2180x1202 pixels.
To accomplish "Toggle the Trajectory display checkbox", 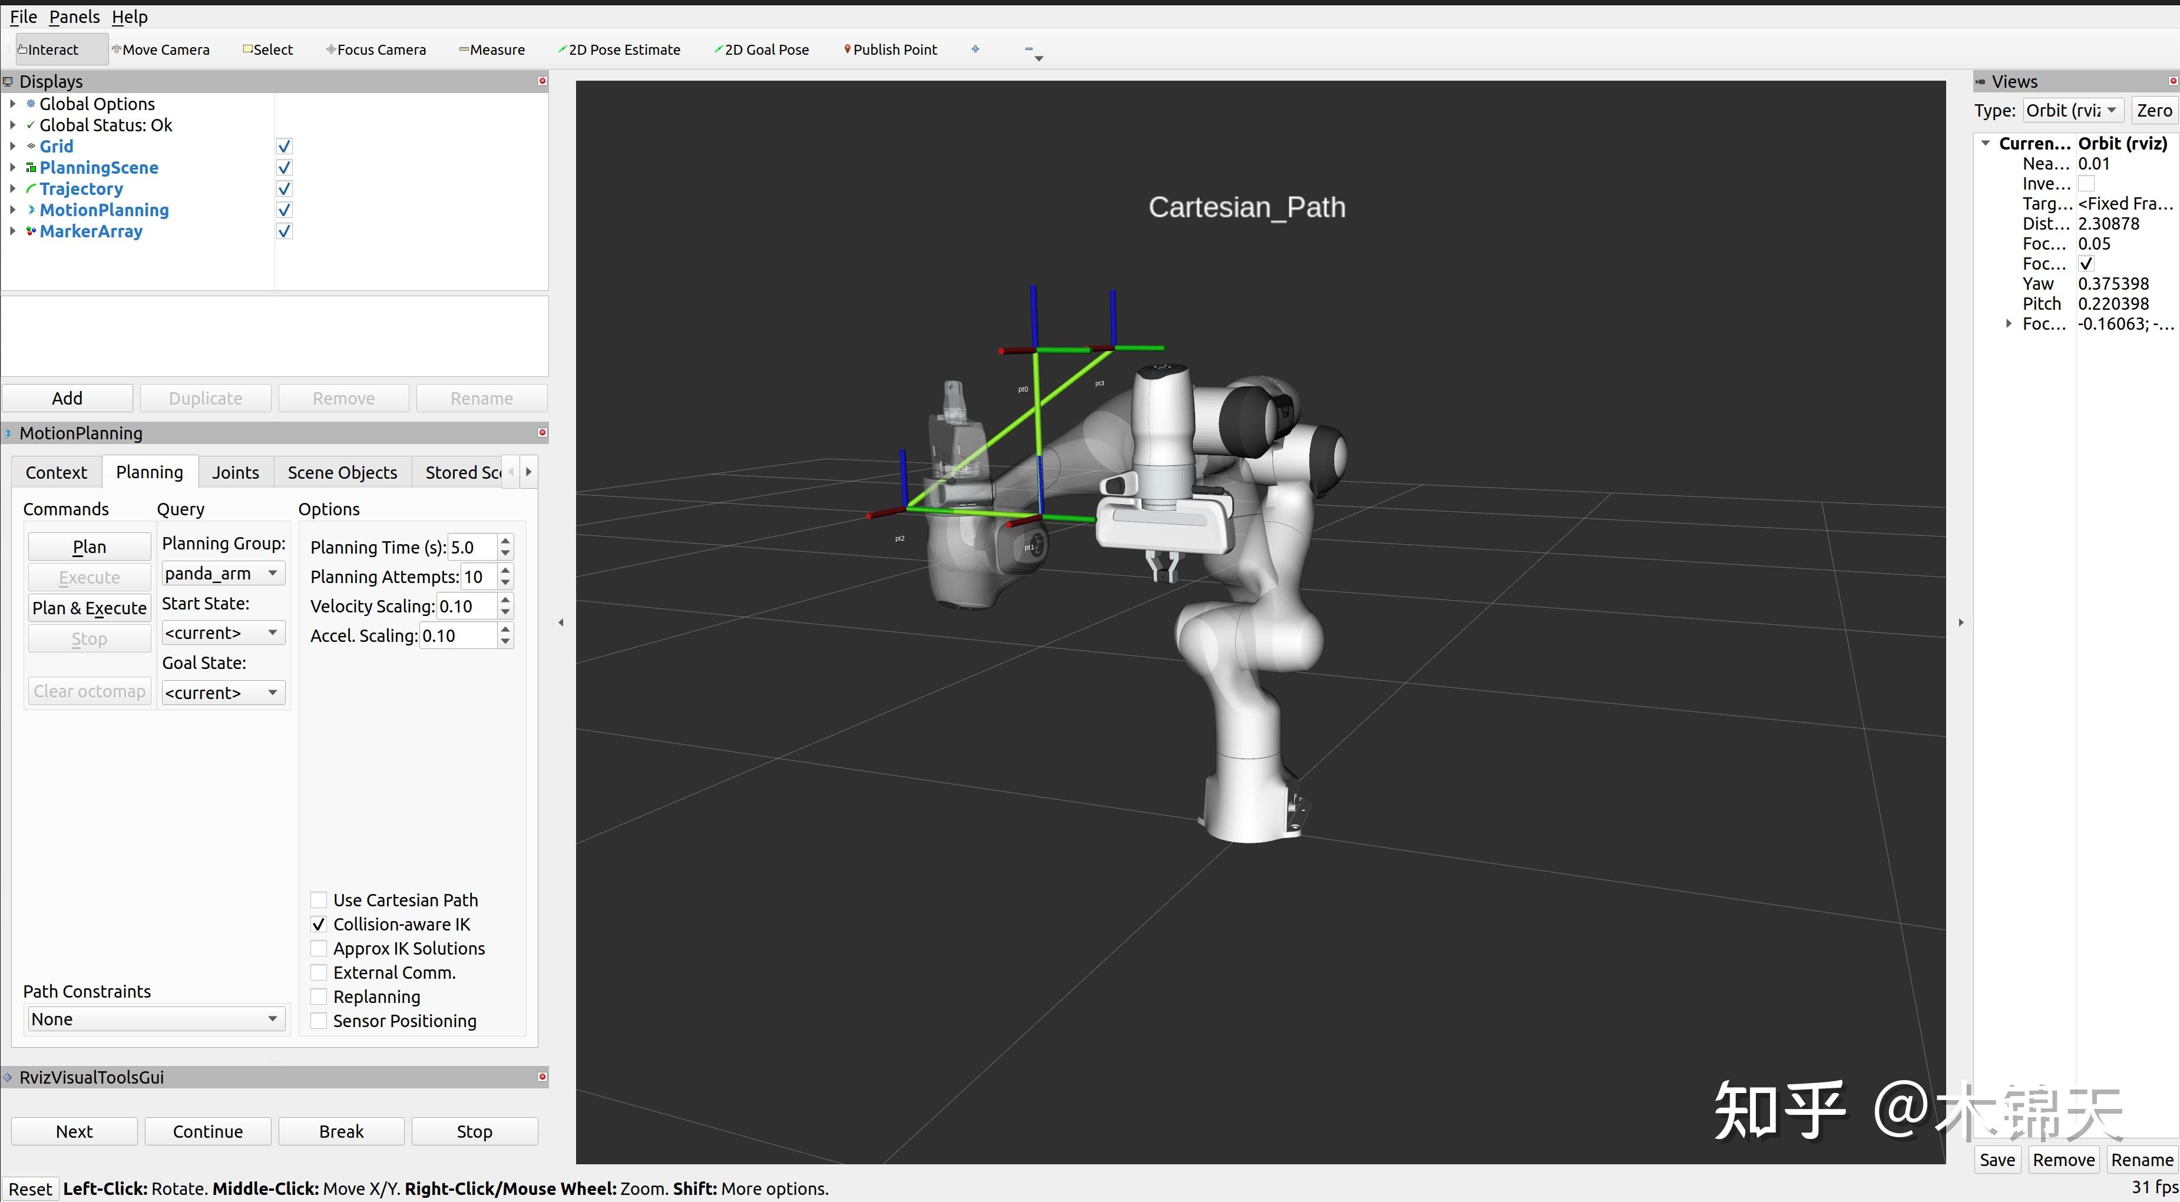I will click(x=285, y=188).
